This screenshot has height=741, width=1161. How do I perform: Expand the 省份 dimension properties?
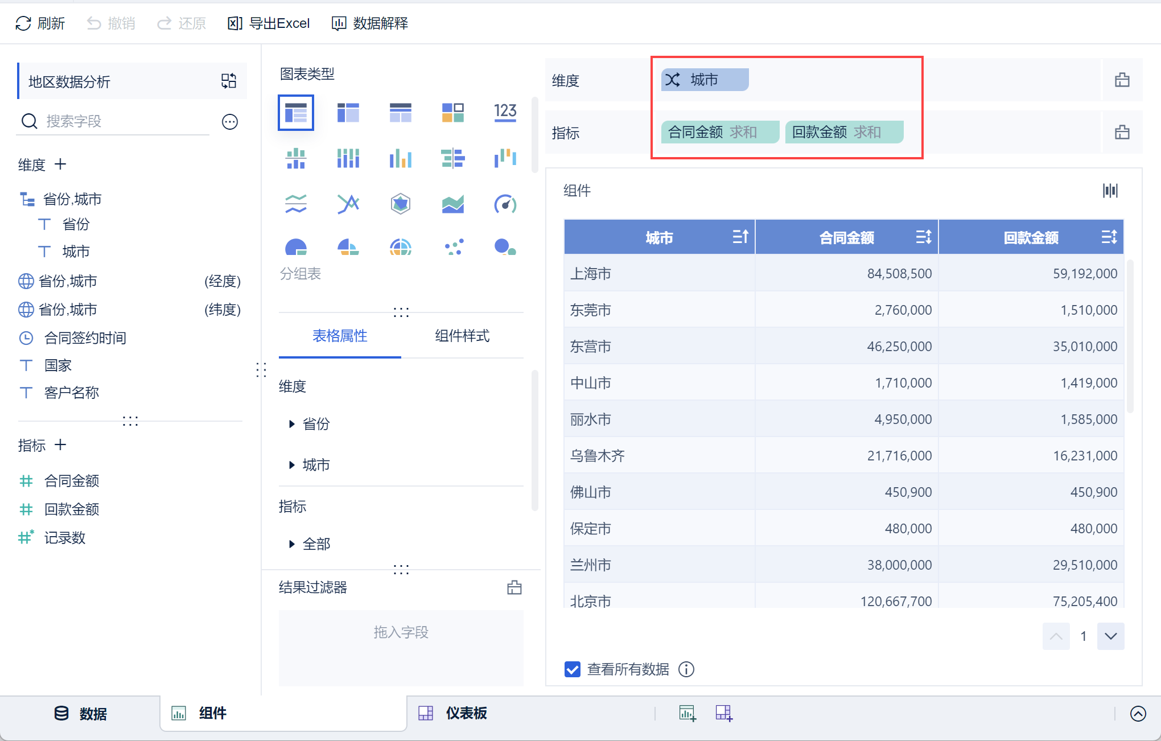(292, 424)
